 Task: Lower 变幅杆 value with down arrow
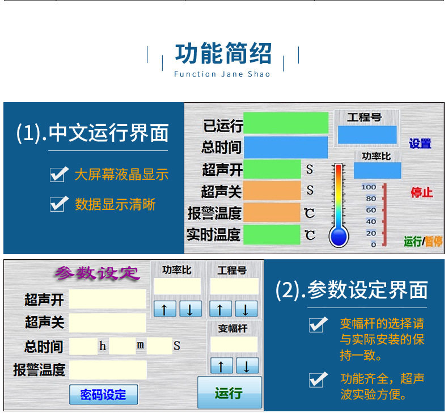(247, 365)
